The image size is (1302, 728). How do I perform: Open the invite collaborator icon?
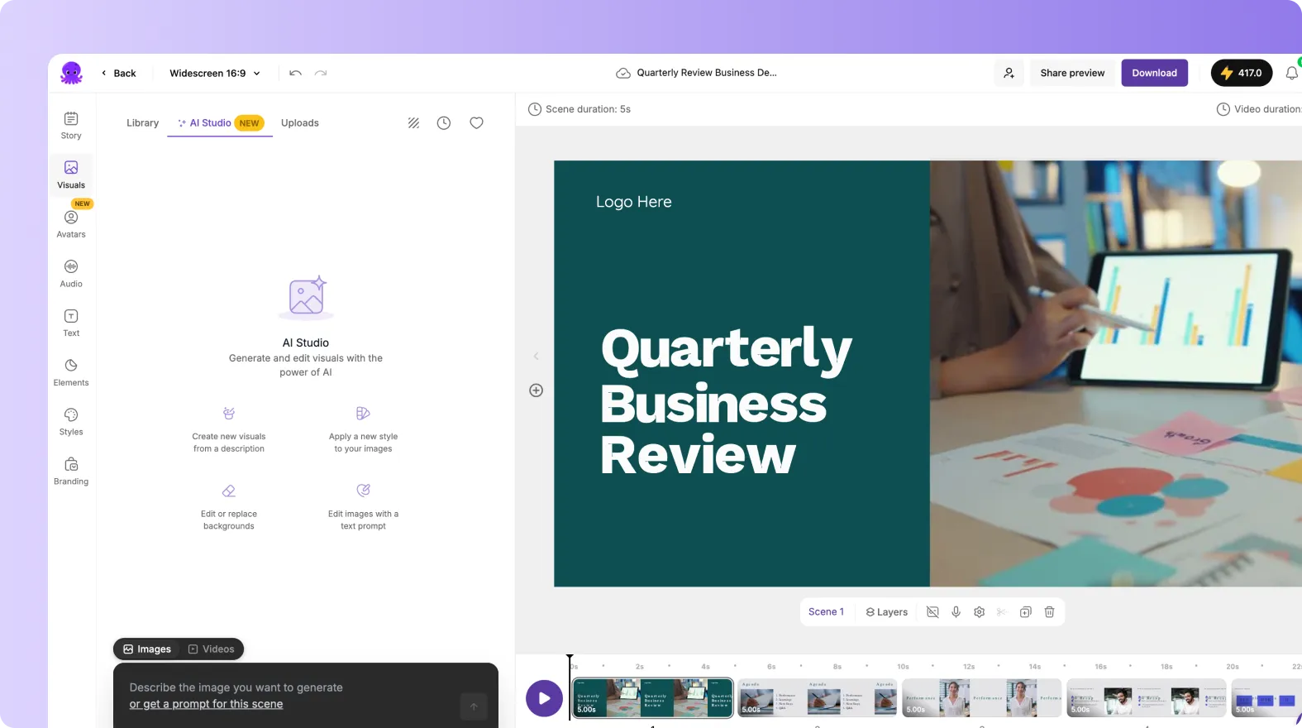[1009, 73]
